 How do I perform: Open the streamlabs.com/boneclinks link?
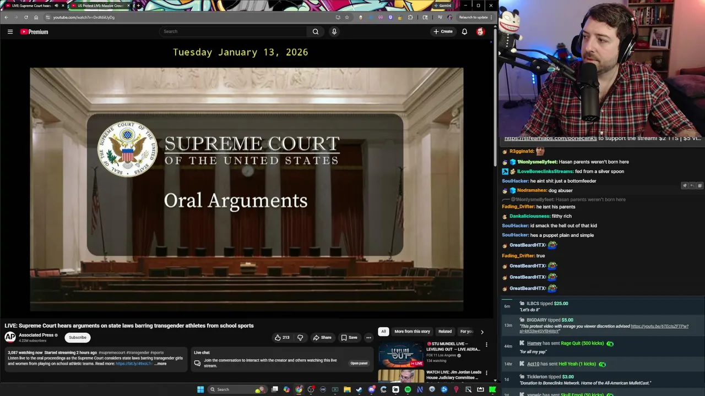[550, 139]
